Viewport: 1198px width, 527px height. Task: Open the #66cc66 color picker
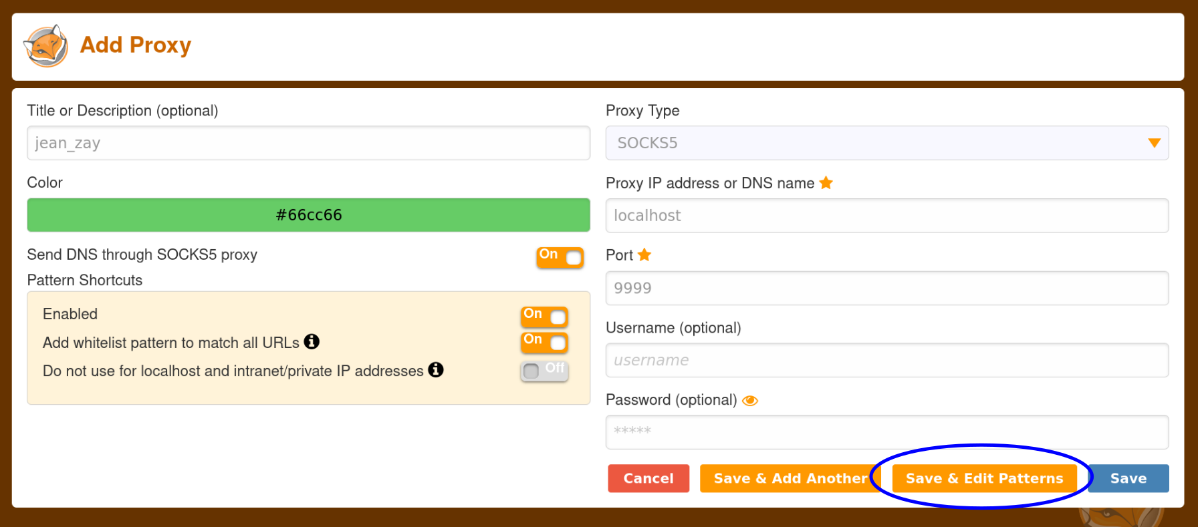[x=308, y=215]
